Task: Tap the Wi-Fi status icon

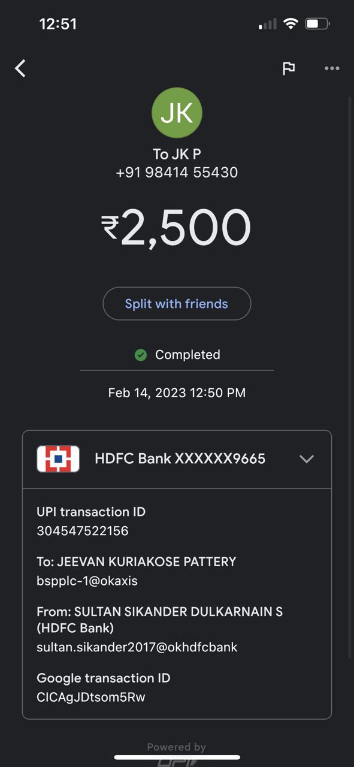Action: [x=291, y=24]
